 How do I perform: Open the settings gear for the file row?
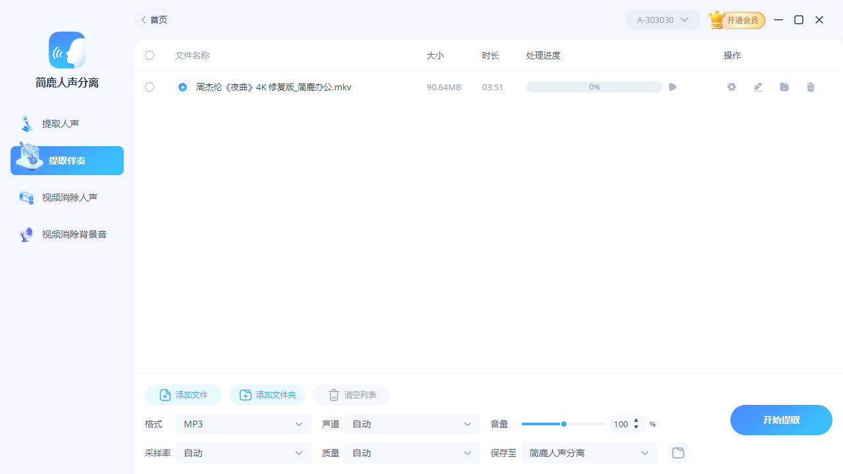(731, 87)
